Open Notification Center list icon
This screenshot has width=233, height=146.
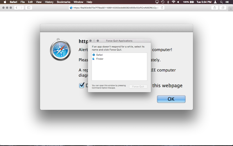(x=227, y=2)
